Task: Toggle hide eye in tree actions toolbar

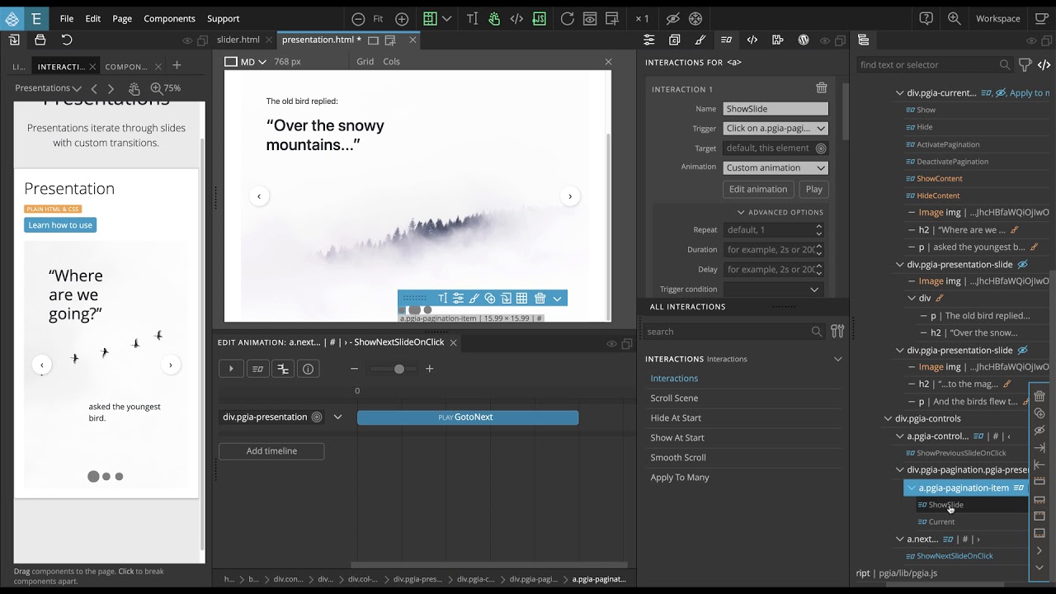Action: coord(1039,430)
